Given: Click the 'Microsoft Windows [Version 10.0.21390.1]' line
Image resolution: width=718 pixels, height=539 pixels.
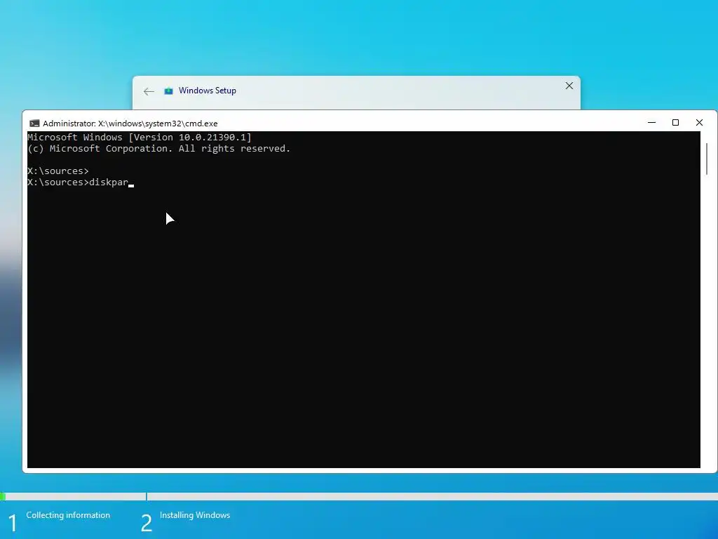Looking at the screenshot, I should (x=140, y=137).
